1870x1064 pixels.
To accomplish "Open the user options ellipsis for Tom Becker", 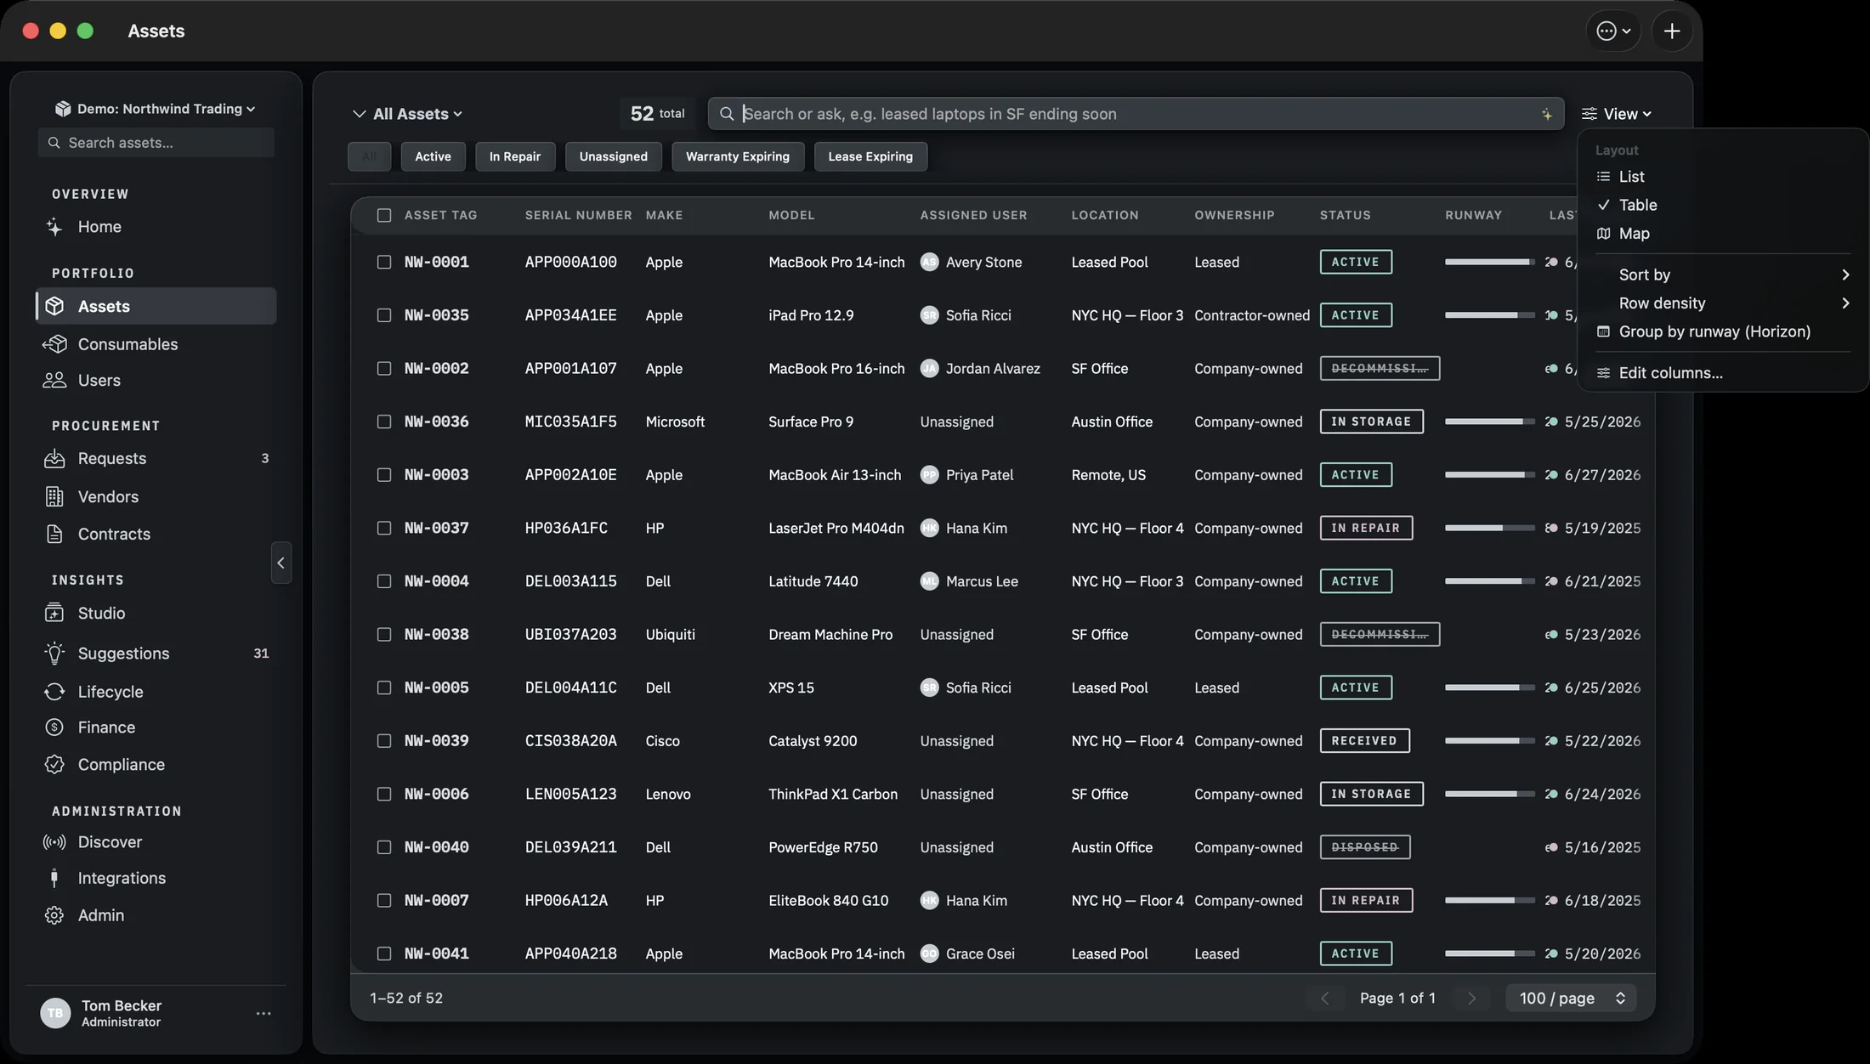I will 263,1013.
